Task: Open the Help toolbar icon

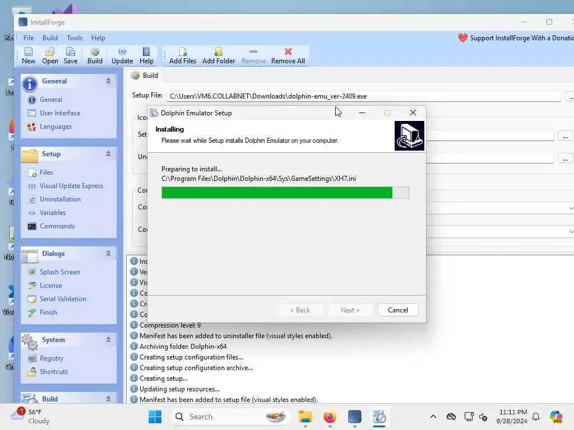Action: [x=146, y=55]
